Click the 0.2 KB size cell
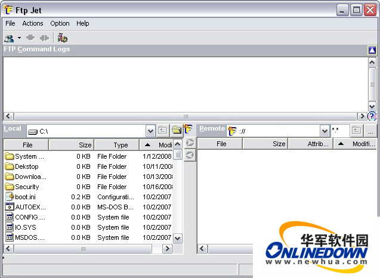Image resolution: width=380 pixels, height=278 pixels. point(81,197)
